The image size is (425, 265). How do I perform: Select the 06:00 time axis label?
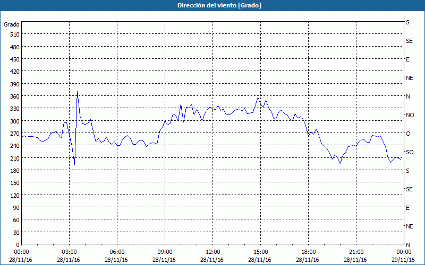(x=117, y=252)
